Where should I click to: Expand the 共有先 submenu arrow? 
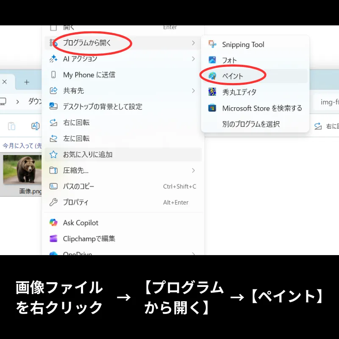[193, 91]
